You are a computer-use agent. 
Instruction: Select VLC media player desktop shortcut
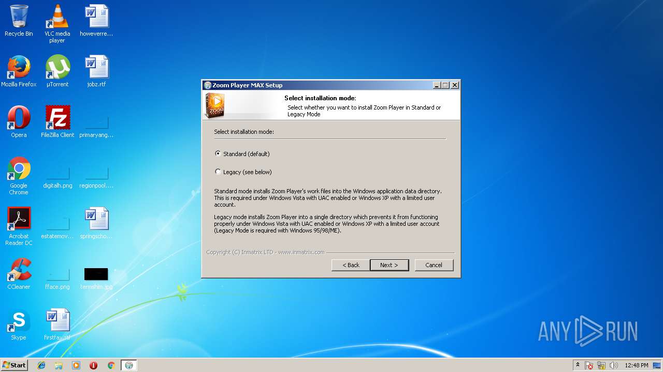tap(57, 24)
